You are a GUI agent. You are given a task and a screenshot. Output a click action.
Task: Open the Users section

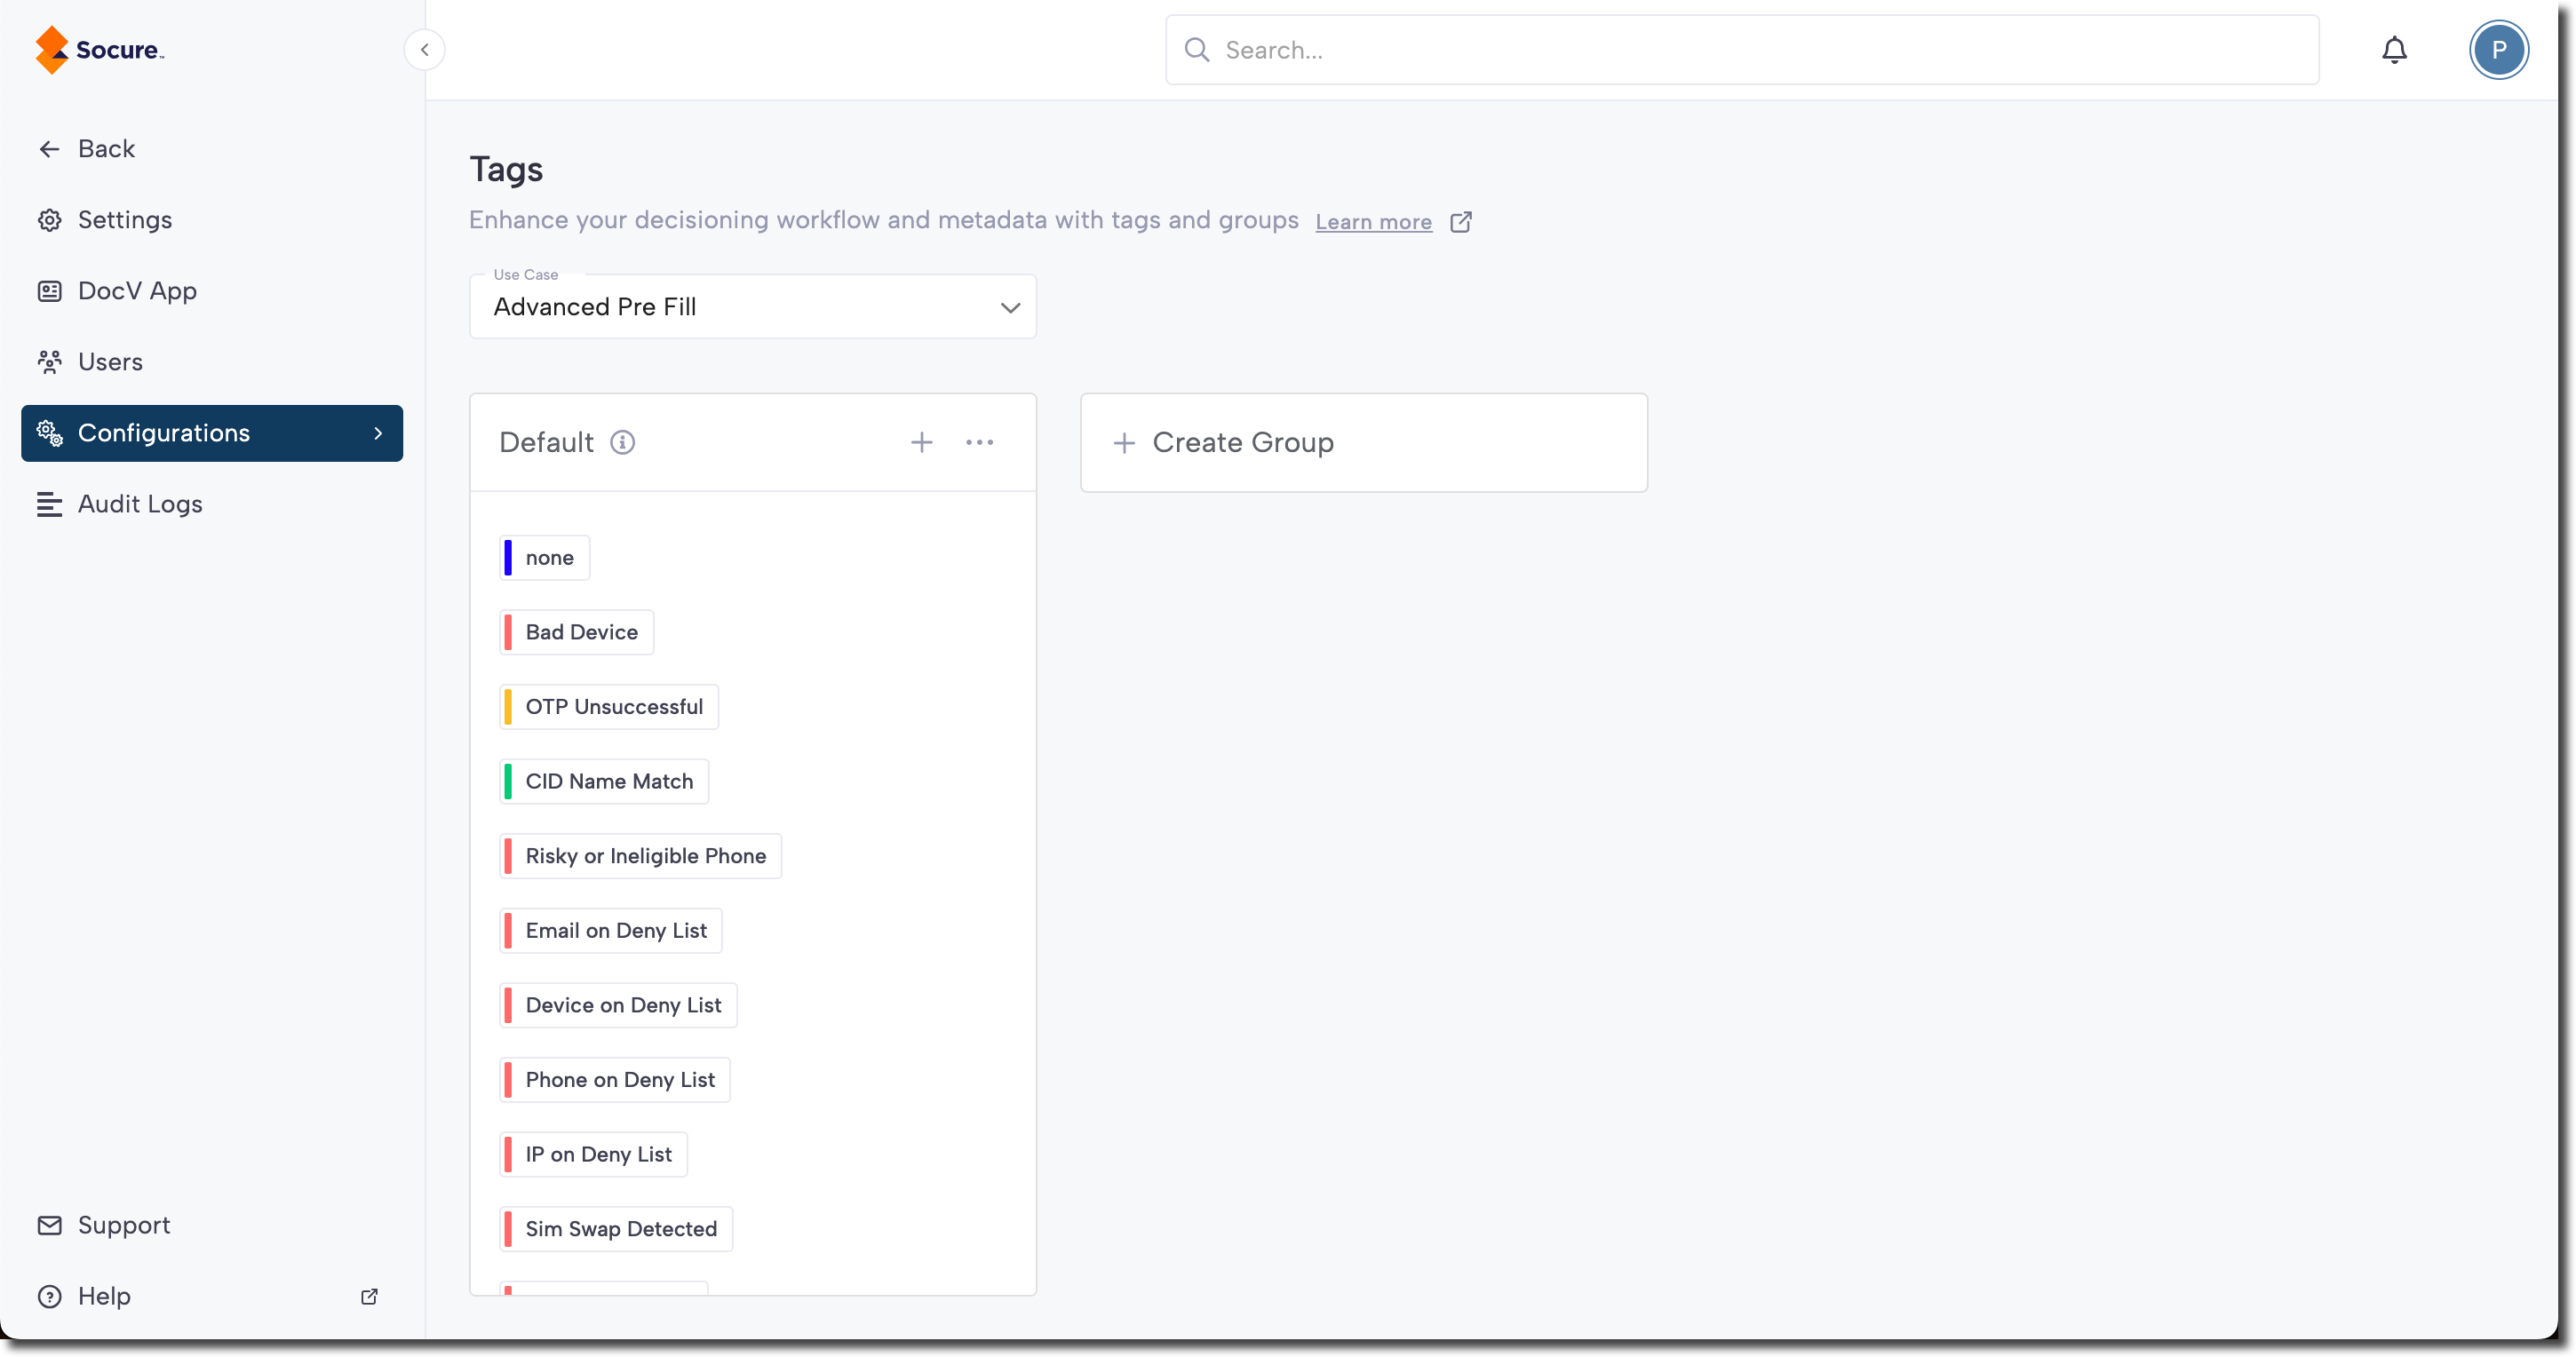(110, 362)
